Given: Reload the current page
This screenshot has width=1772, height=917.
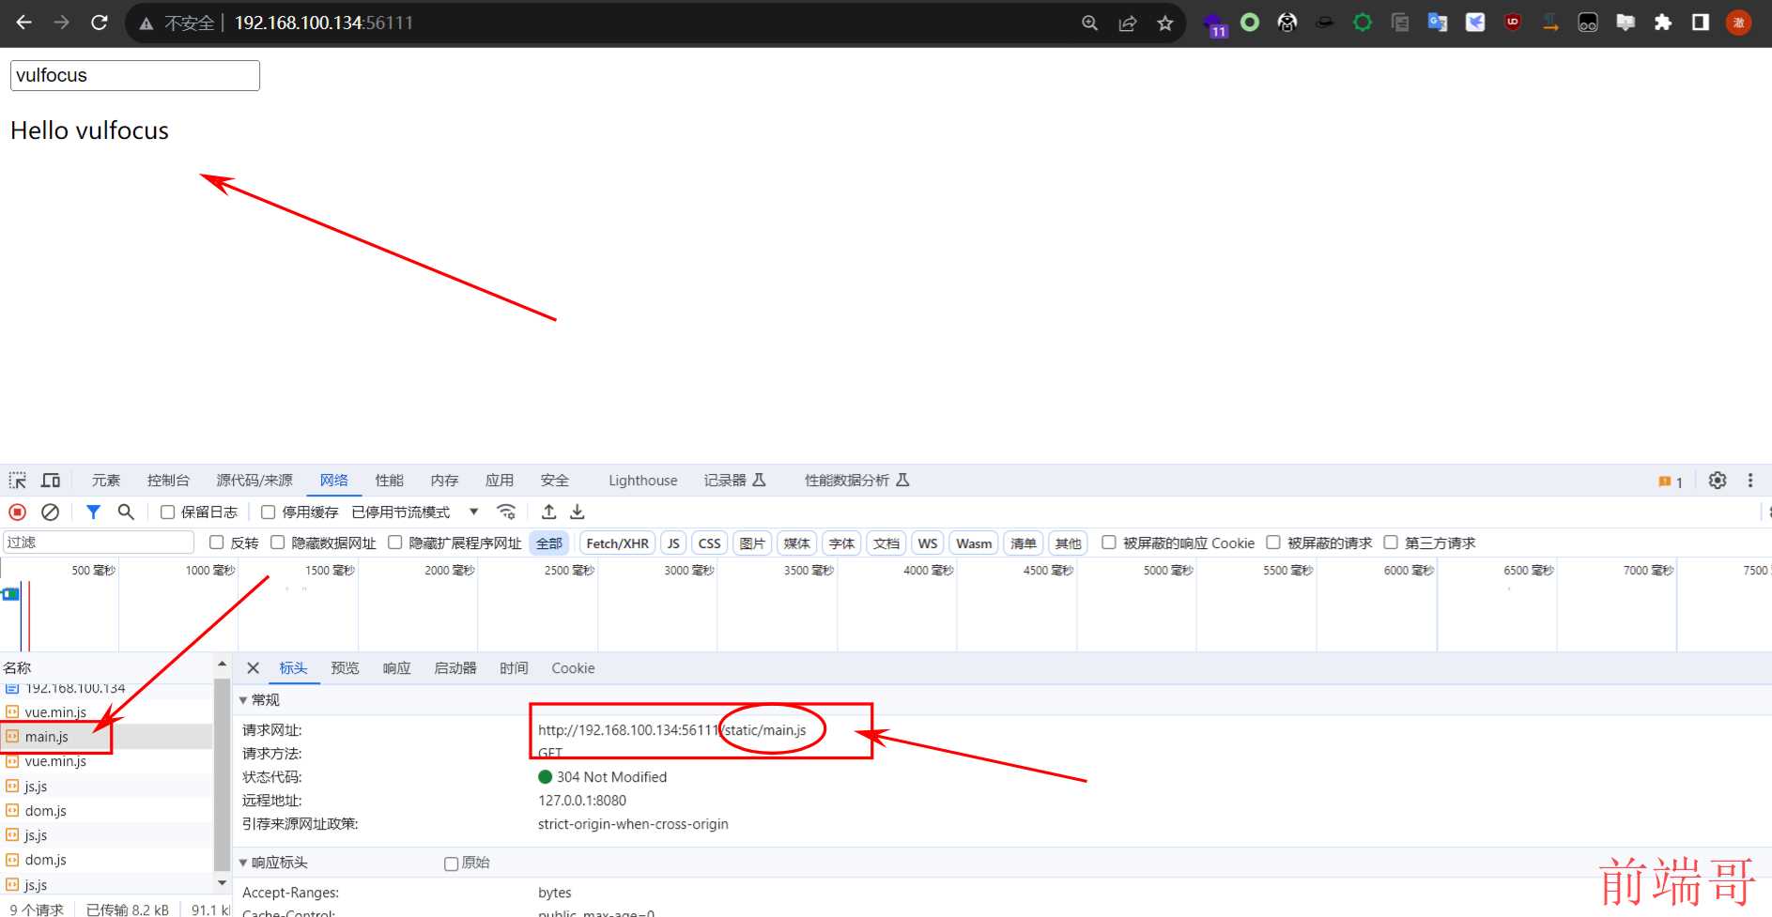Looking at the screenshot, I should point(99,23).
